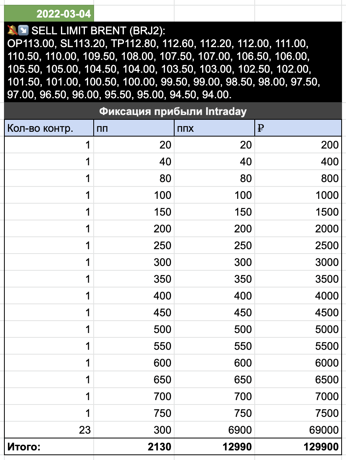The height and width of the screenshot is (460, 346).
Task: Select contracts count cell in the 4000 ₽ row
Action: pos(49,295)
